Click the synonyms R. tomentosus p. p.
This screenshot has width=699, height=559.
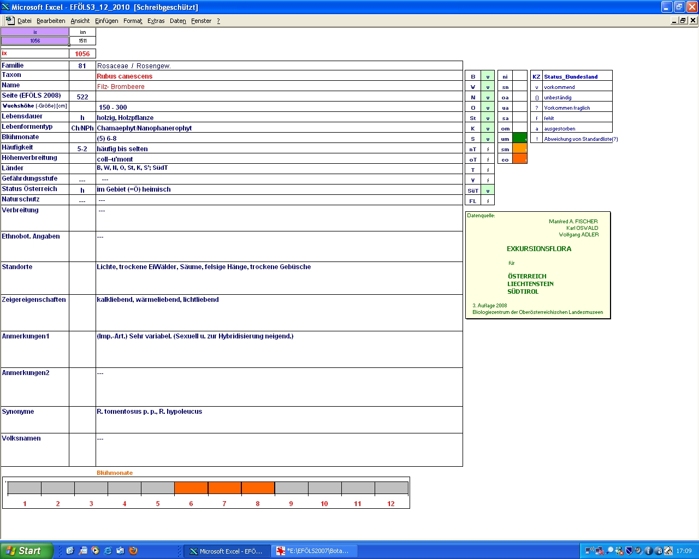(150, 411)
